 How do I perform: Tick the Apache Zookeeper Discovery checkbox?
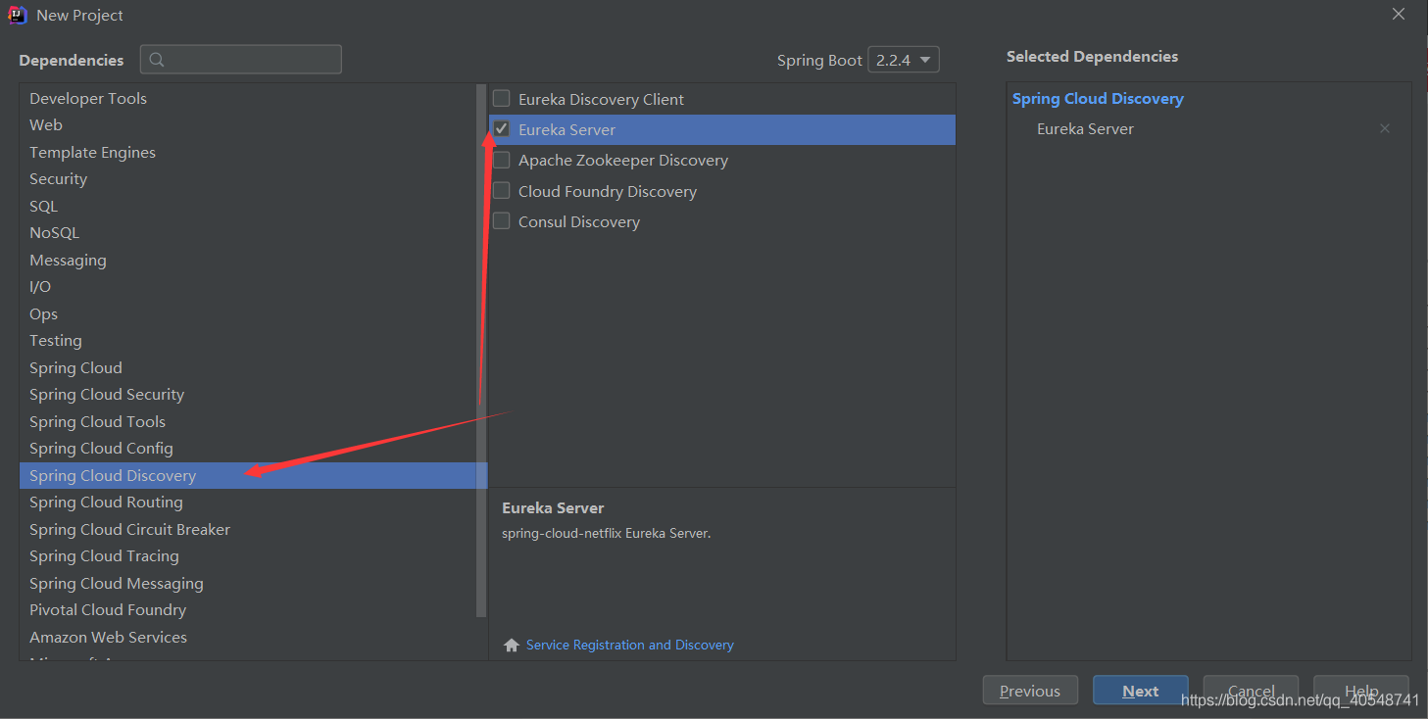click(x=501, y=160)
